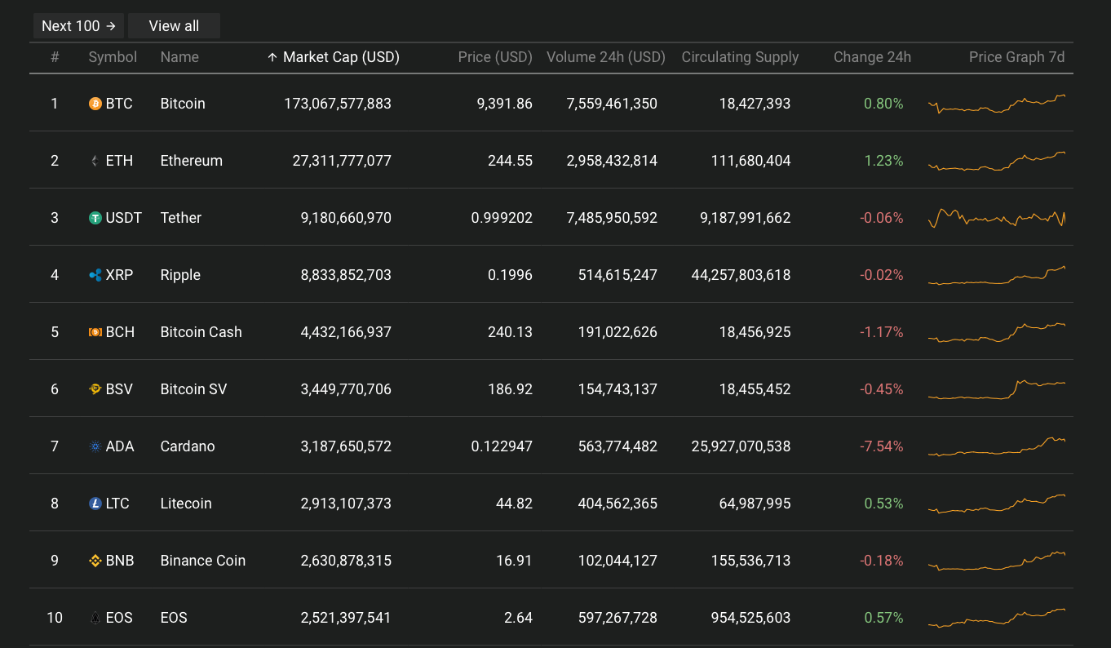Click Litecoin circulating supply 64,987,995

755,504
